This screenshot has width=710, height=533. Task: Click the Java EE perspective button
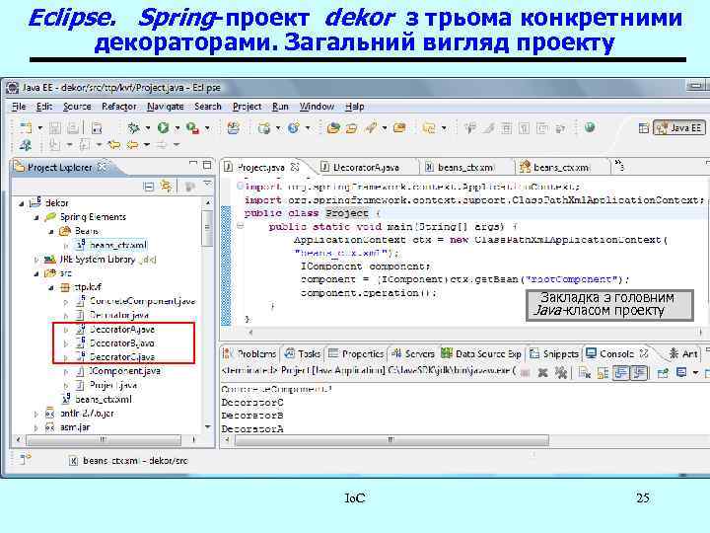[x=678, y=128]
